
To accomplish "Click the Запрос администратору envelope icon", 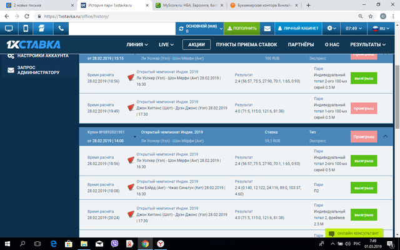I will (x=11, y=69).
